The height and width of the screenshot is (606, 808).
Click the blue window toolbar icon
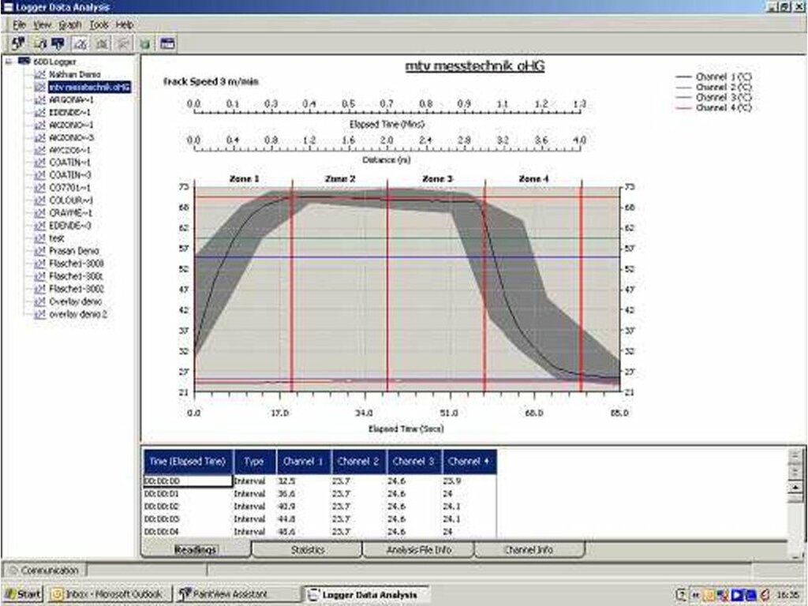[x=167, y=44]
